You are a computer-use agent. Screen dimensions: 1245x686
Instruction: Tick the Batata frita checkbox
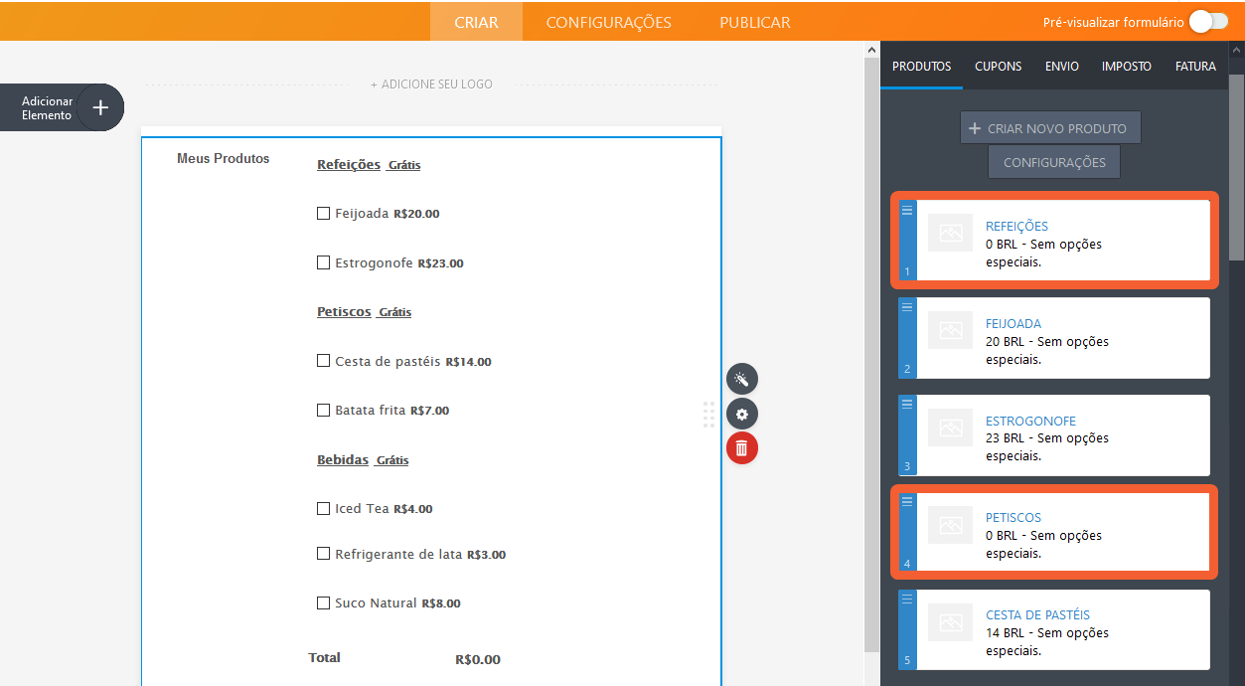(x=323, y=410)
